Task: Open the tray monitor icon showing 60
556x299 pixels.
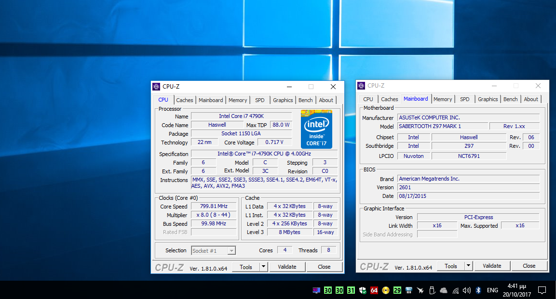Action: pyautogui.click(x=316, y=290)
